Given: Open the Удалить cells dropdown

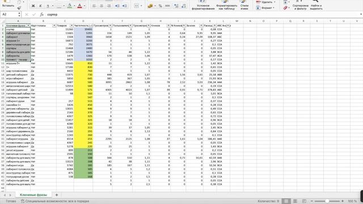Looking at the screenshot, I should coord(266,2).
